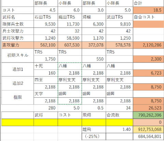Select the 1,750 initial skill value

pyautogui.click(x=46, y=59)
